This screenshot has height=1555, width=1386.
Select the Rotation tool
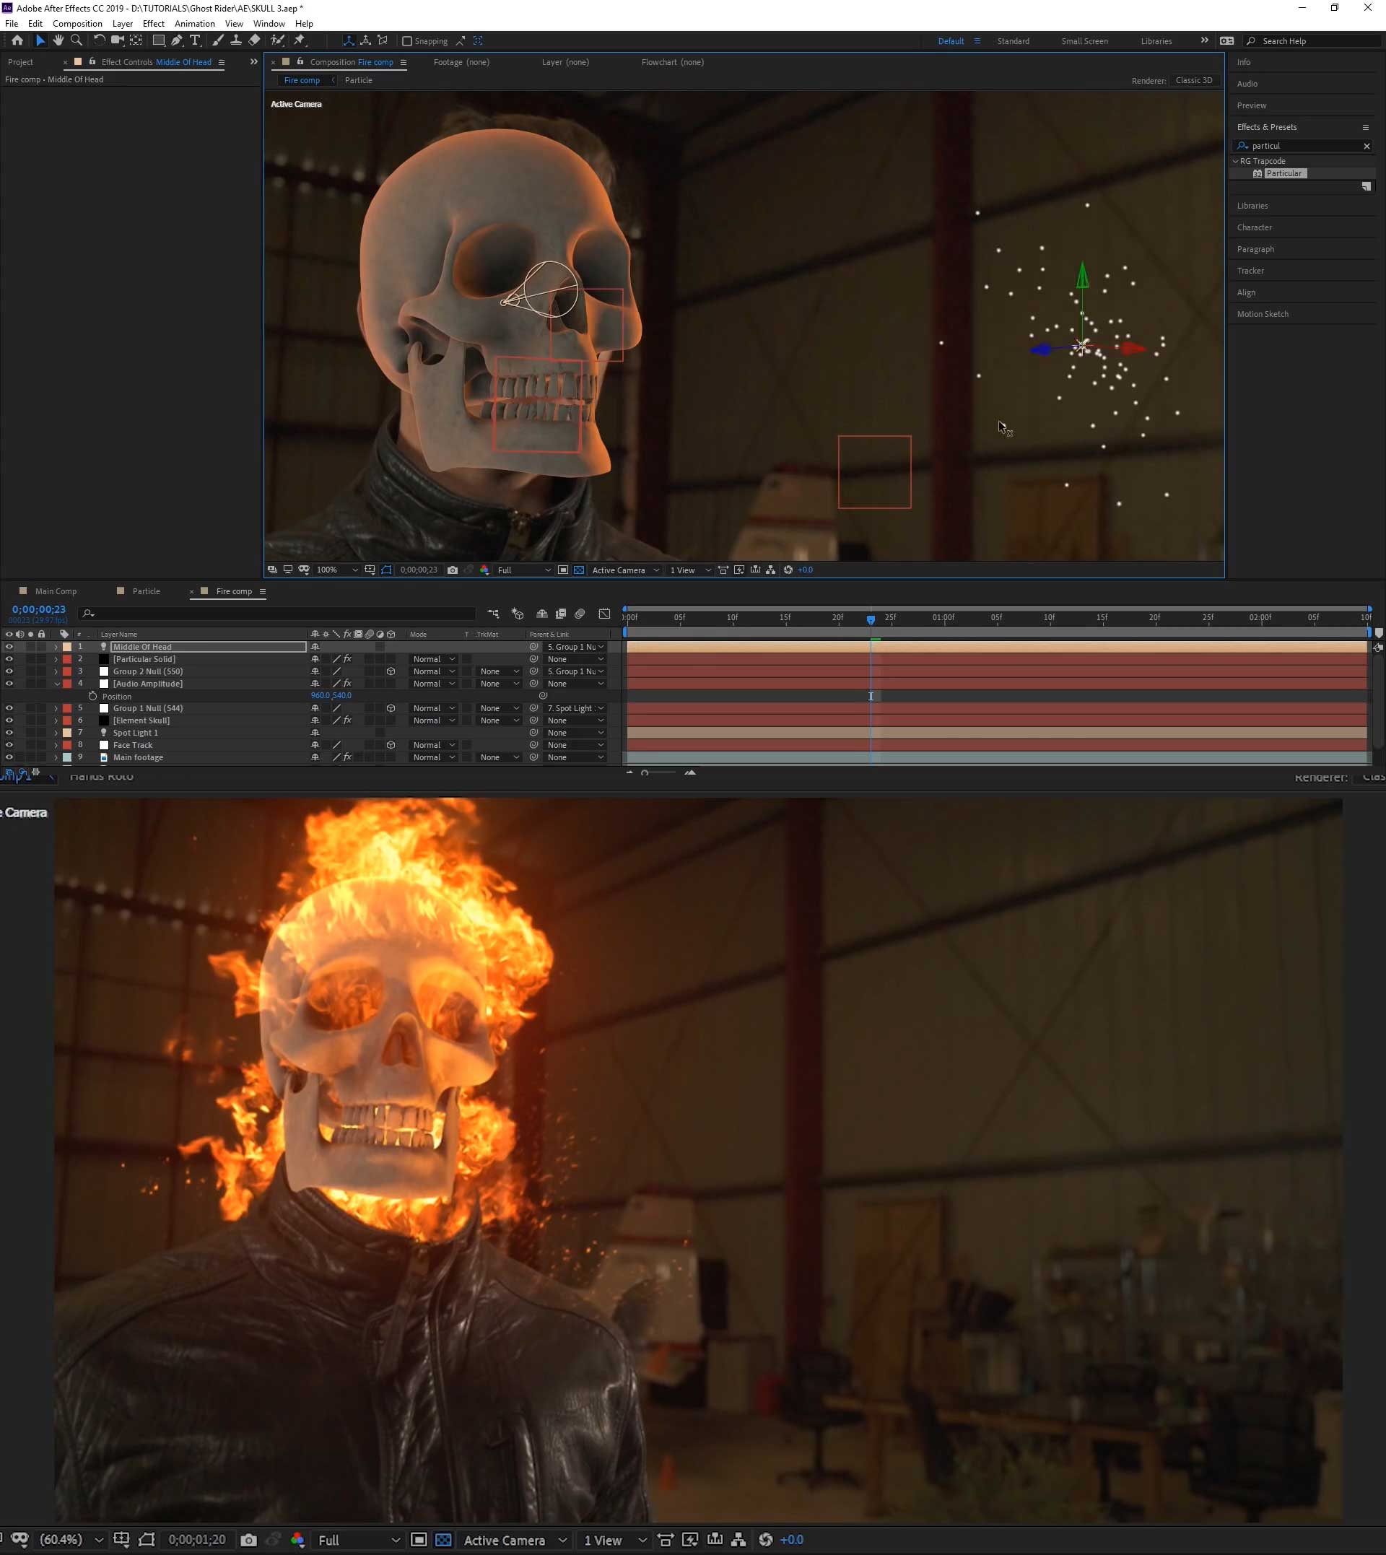[x=99, y=40]
